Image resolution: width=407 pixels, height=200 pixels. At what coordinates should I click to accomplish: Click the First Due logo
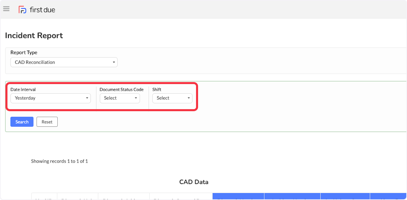point(37,10)
